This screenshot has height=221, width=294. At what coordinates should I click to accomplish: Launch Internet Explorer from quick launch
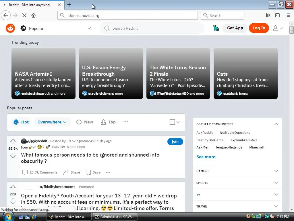click(34, 217)
